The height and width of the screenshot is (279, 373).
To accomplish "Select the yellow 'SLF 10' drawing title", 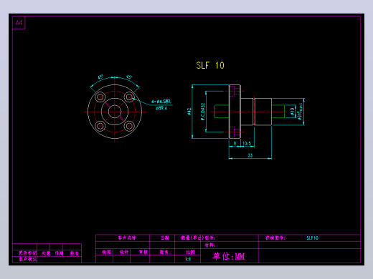I will click(210, 65).
